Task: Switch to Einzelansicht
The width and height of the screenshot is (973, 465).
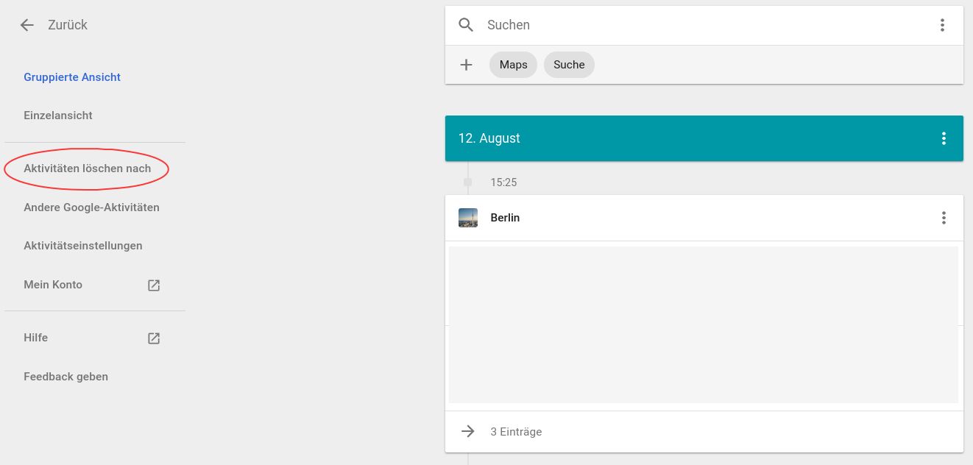Action: [x=58, y=116]
